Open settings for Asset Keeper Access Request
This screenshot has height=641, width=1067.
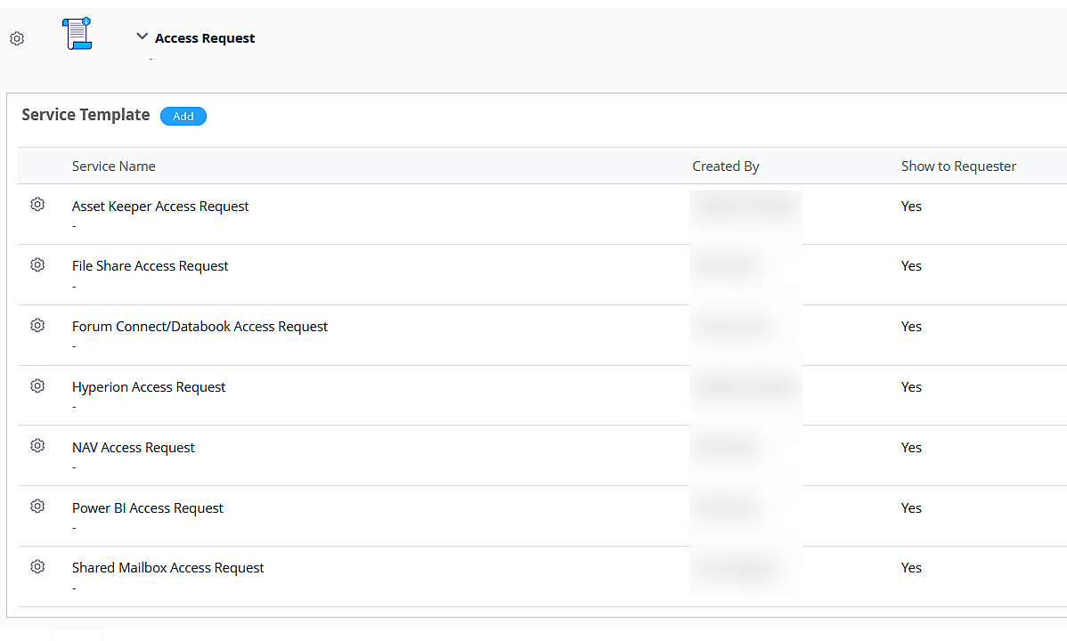(x=37, y=204)
